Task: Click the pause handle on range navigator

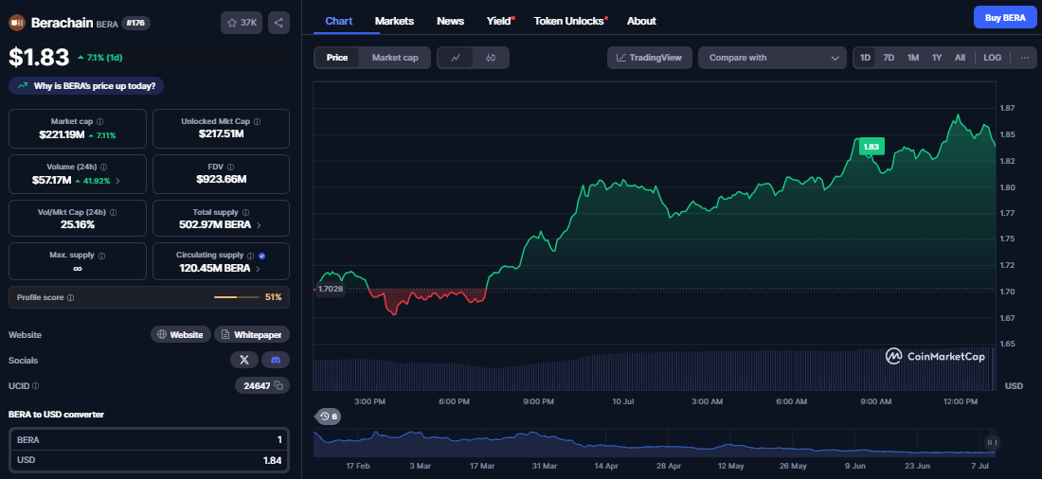Action: point(991,442)
